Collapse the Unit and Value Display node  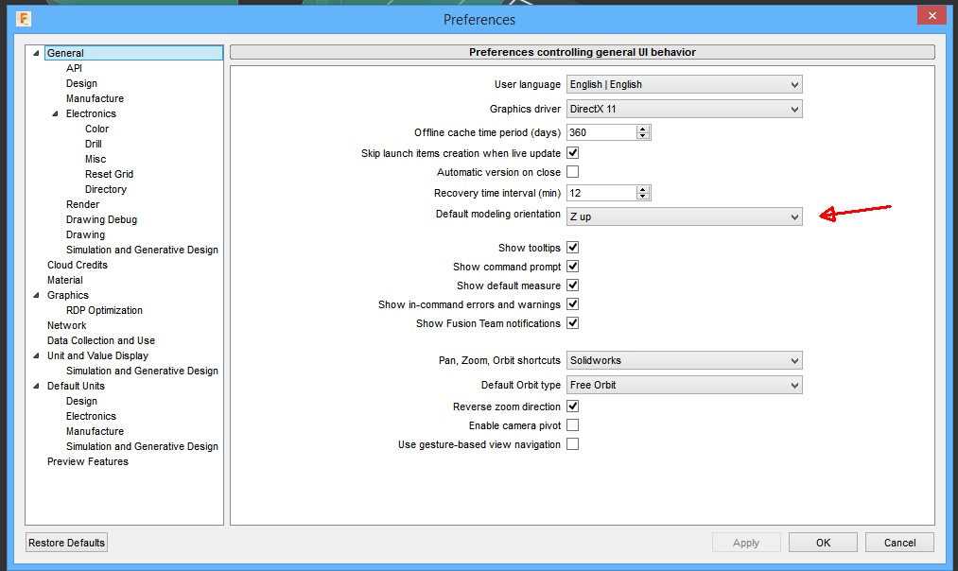[x=36, y=355]
